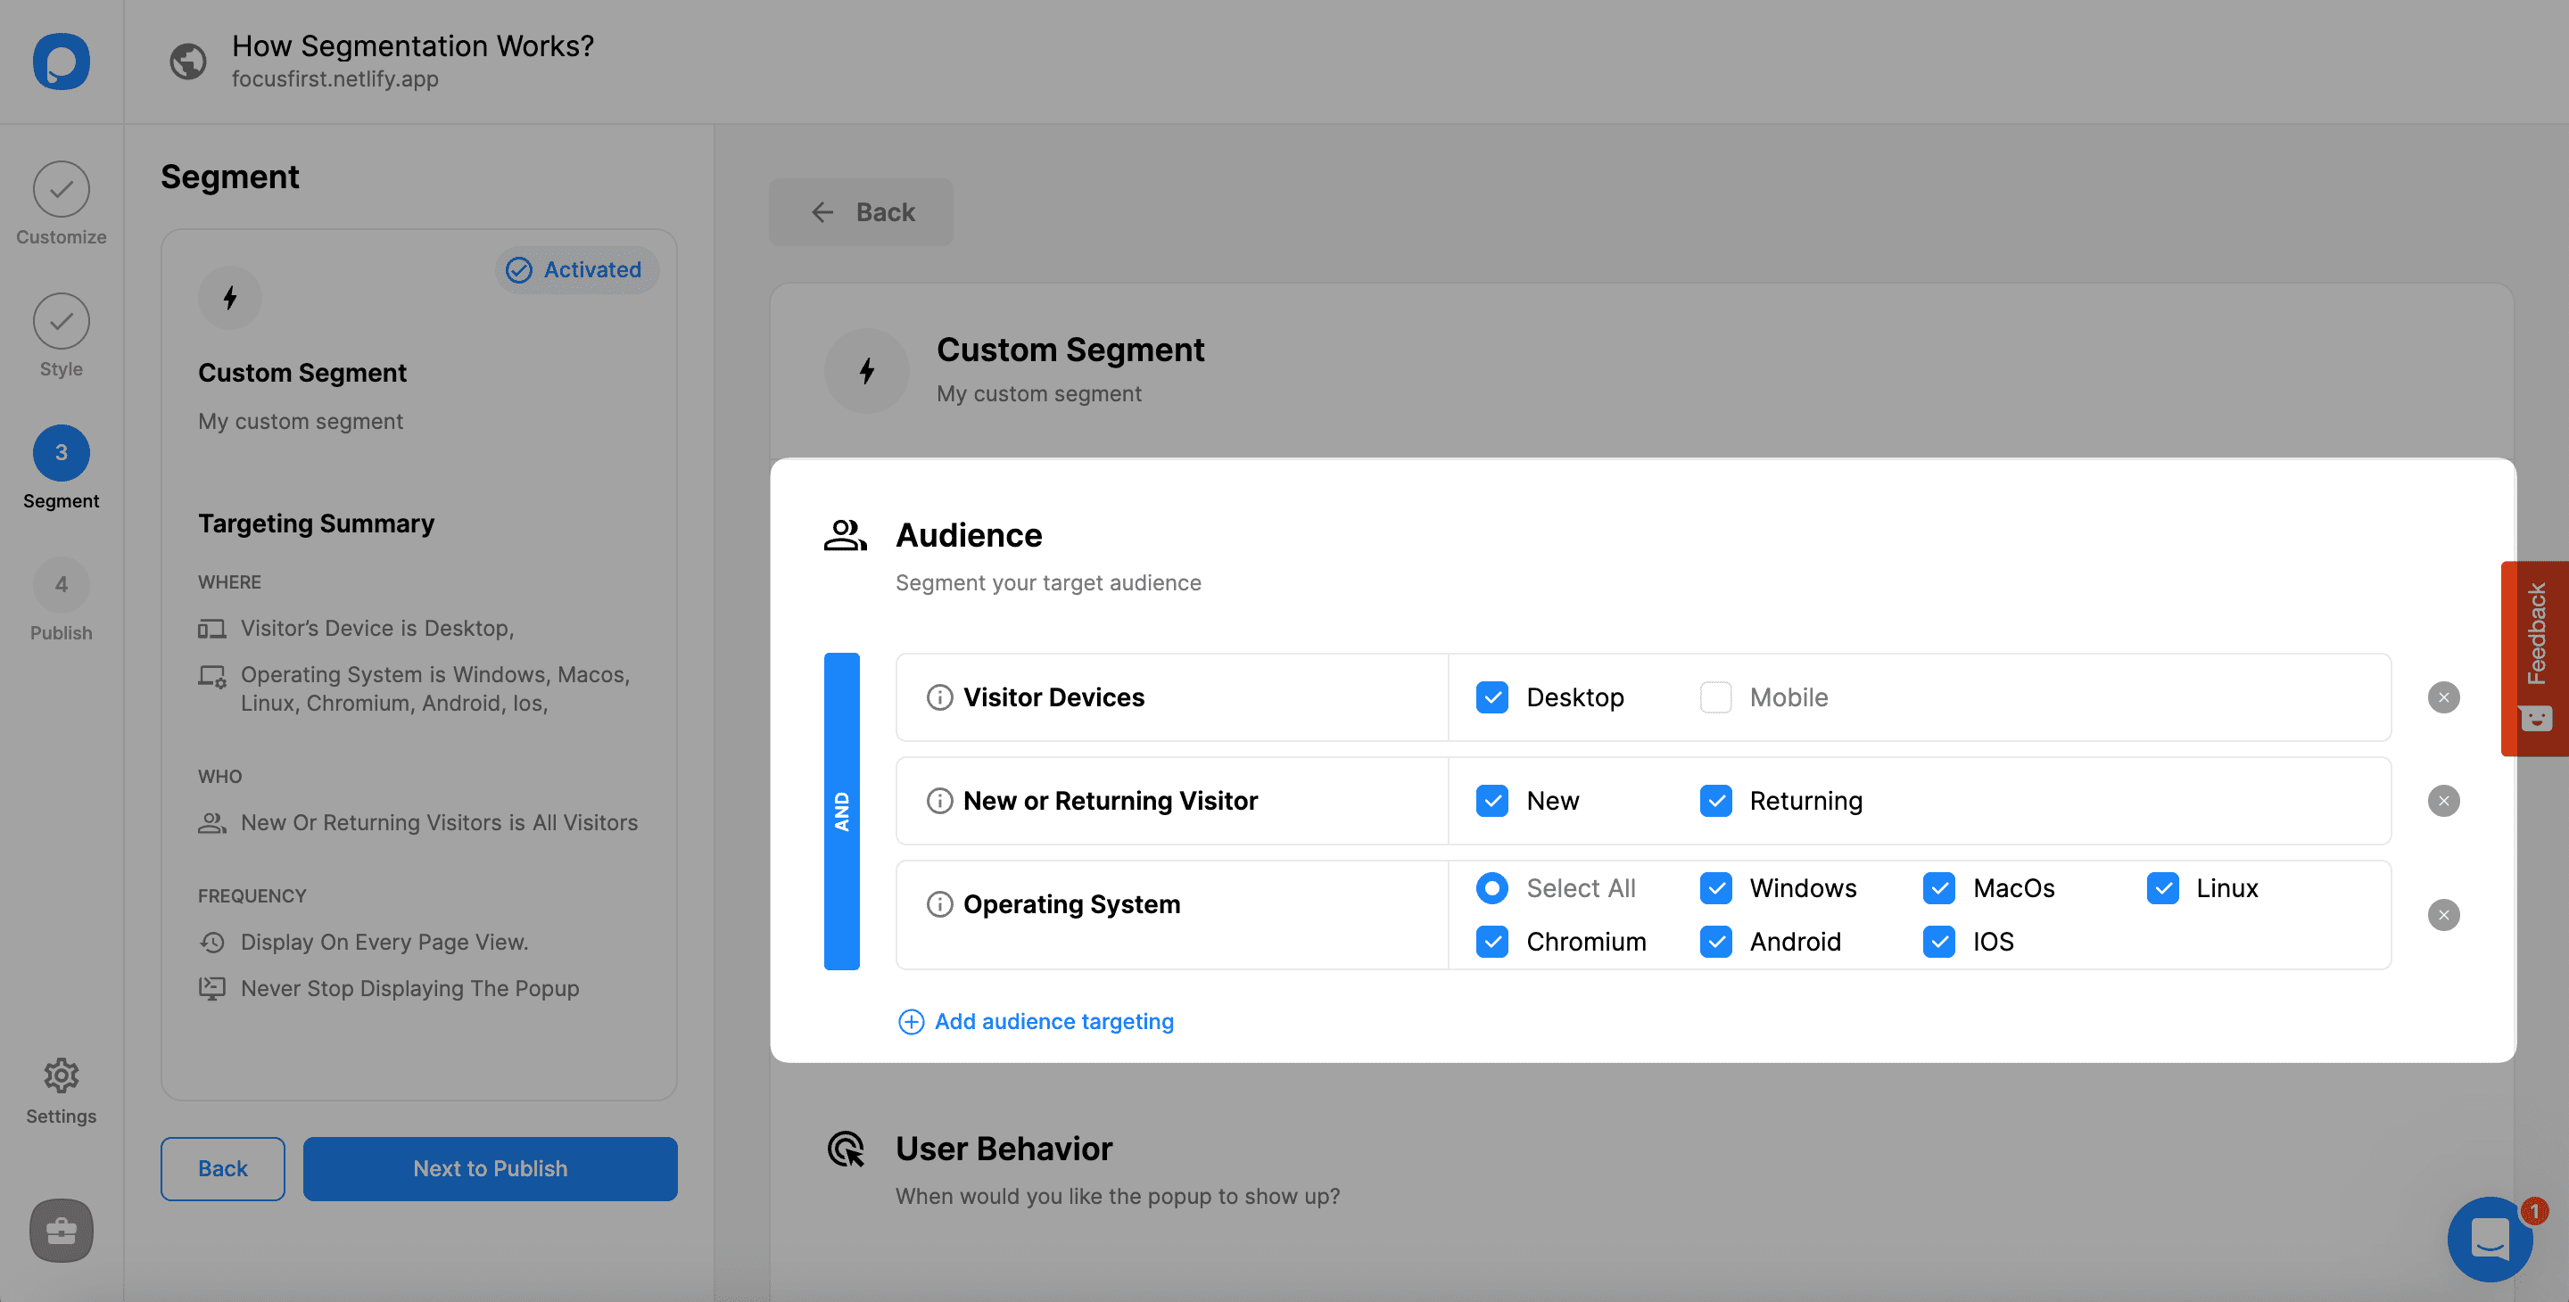Select the Style step icon

click(x=60, y=321)
